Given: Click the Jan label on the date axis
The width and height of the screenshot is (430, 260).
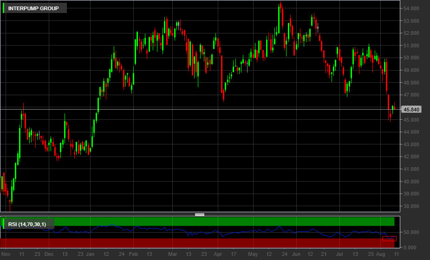Looking at the screenshot, I should tap(90, 254).
